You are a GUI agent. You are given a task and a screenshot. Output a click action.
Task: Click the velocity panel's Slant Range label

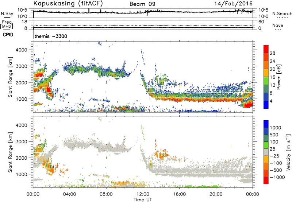tap(10, 152)
